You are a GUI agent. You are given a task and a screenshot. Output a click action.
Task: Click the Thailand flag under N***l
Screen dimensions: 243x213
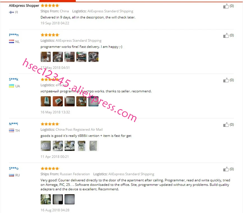[x=12, y=131]
